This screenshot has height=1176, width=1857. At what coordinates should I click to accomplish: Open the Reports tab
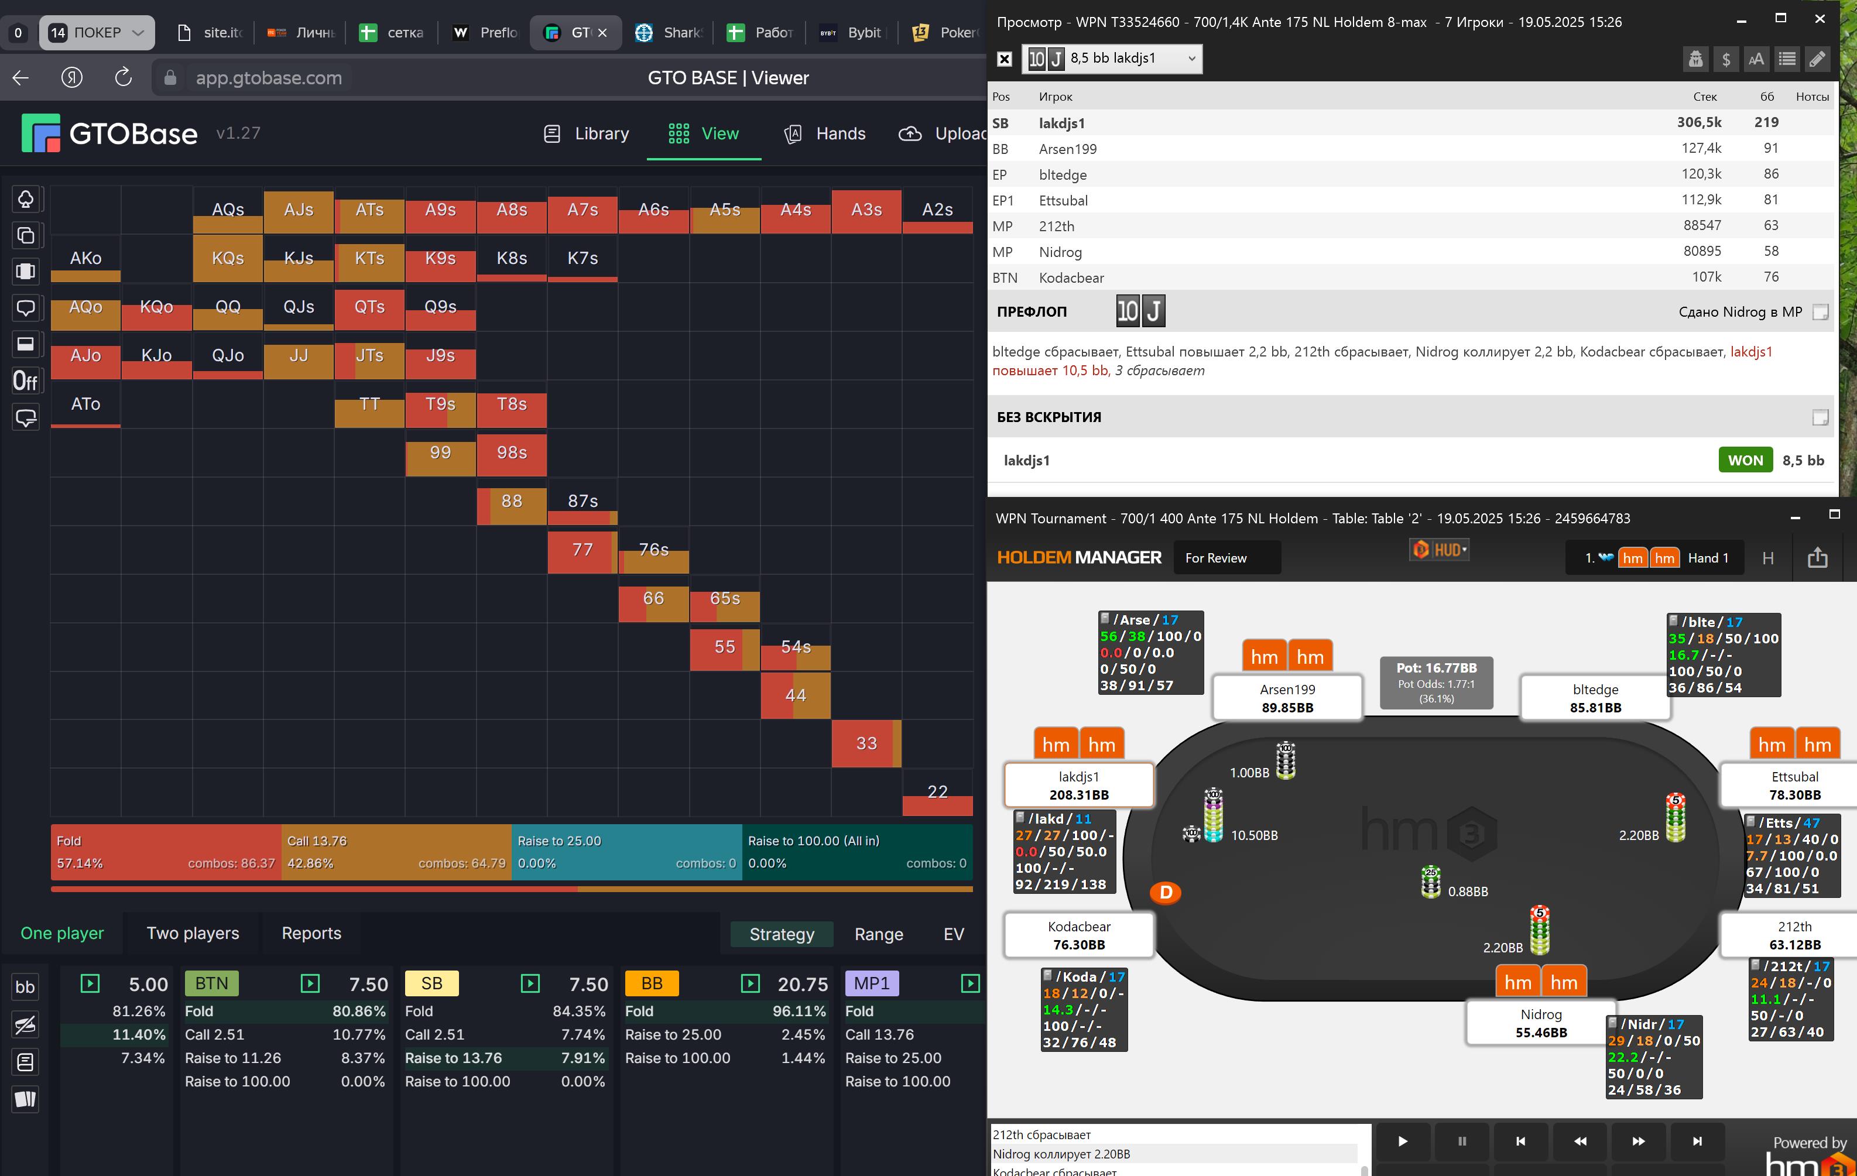(x=311, y=933)
